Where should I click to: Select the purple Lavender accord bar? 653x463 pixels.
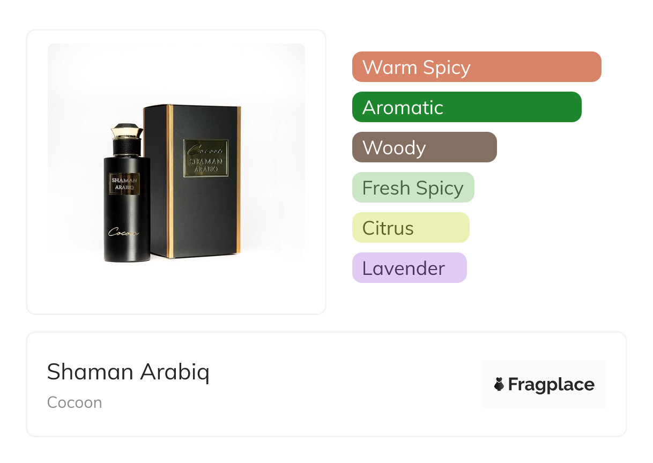pyautogui.click(x=409, y=268)
